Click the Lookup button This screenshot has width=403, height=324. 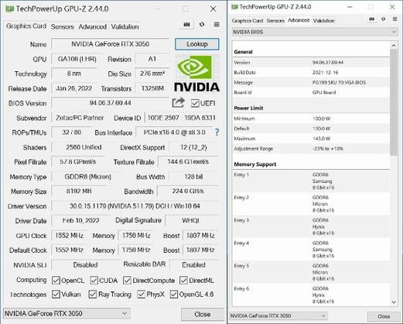pos(197,44)
